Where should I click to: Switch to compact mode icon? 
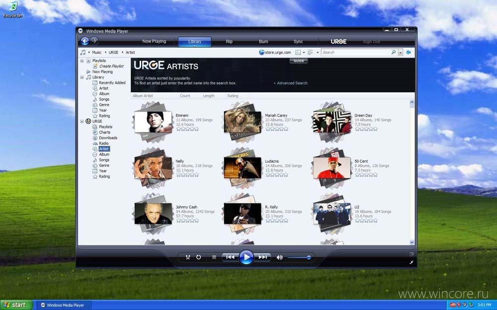412,262
